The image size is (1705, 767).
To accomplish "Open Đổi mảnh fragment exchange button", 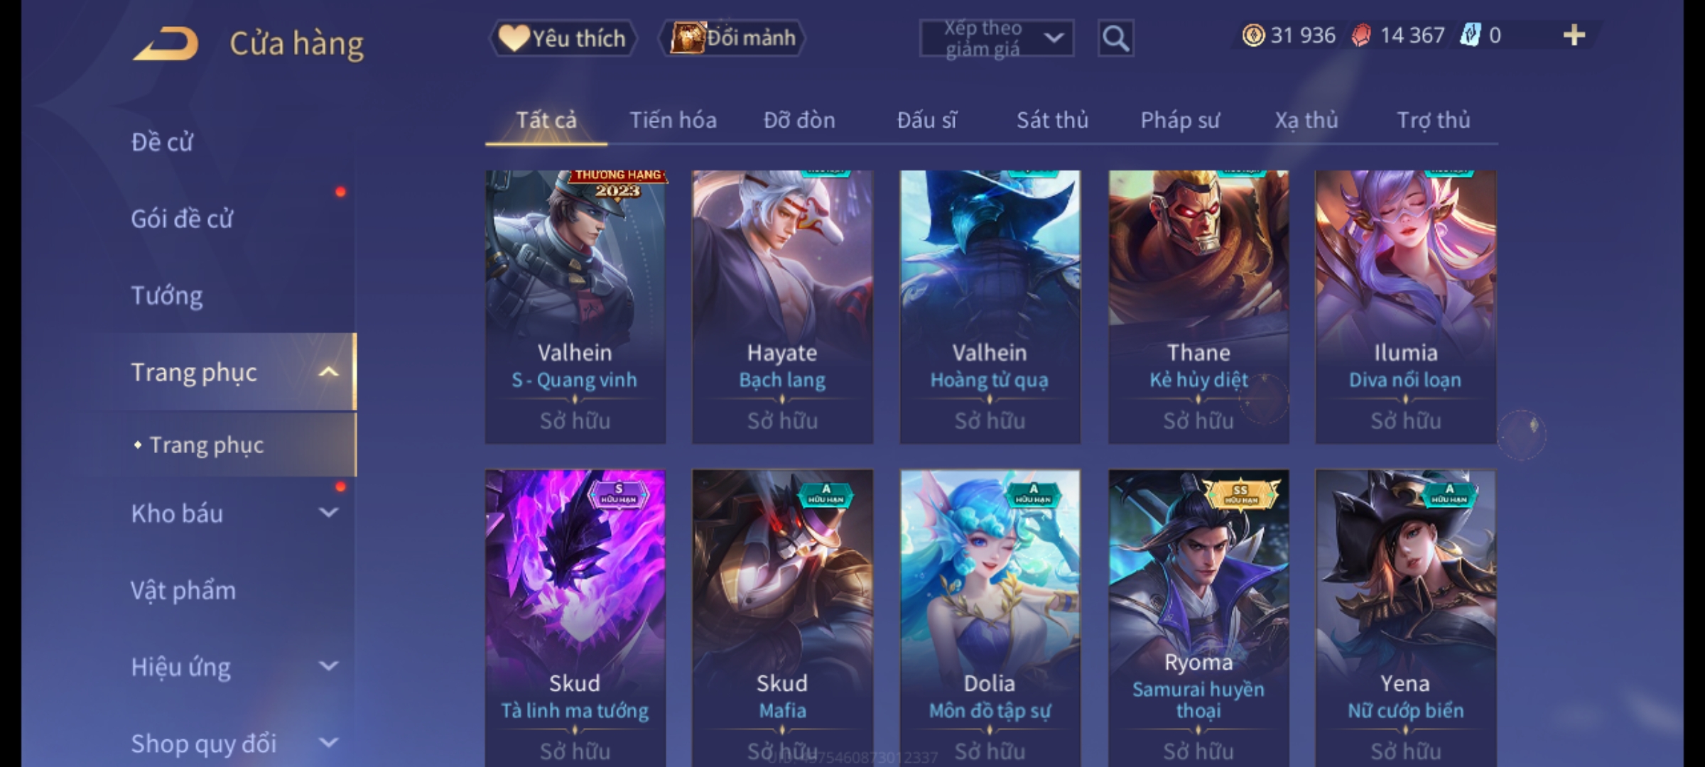I will [732, 38].
